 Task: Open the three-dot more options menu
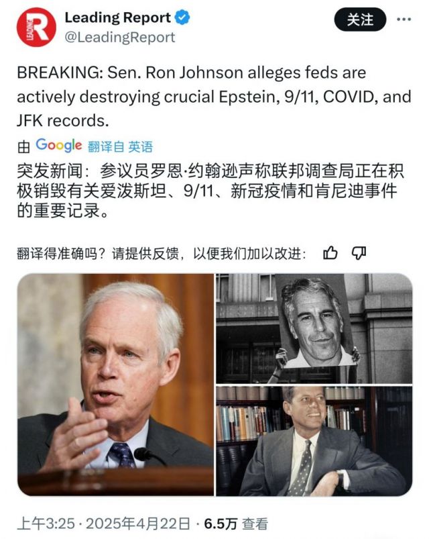(x=404, y=19)
